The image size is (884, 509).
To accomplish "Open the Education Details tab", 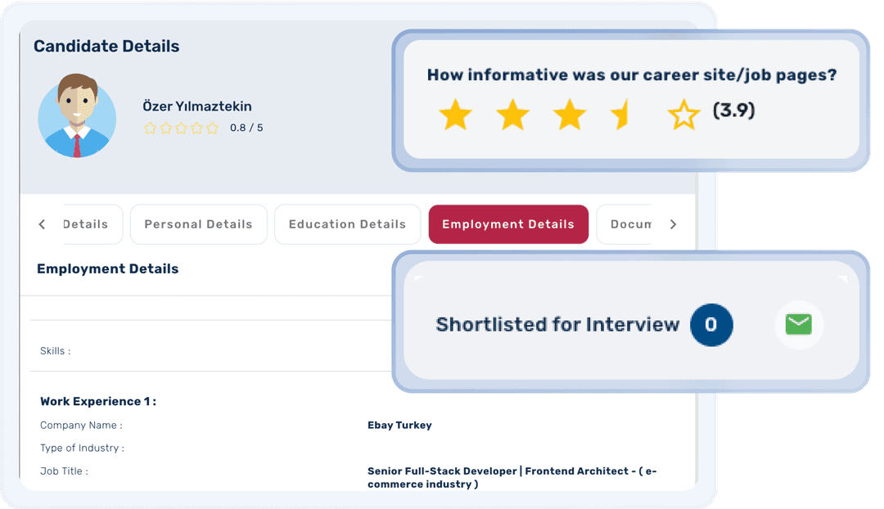I will coord(347,223).
